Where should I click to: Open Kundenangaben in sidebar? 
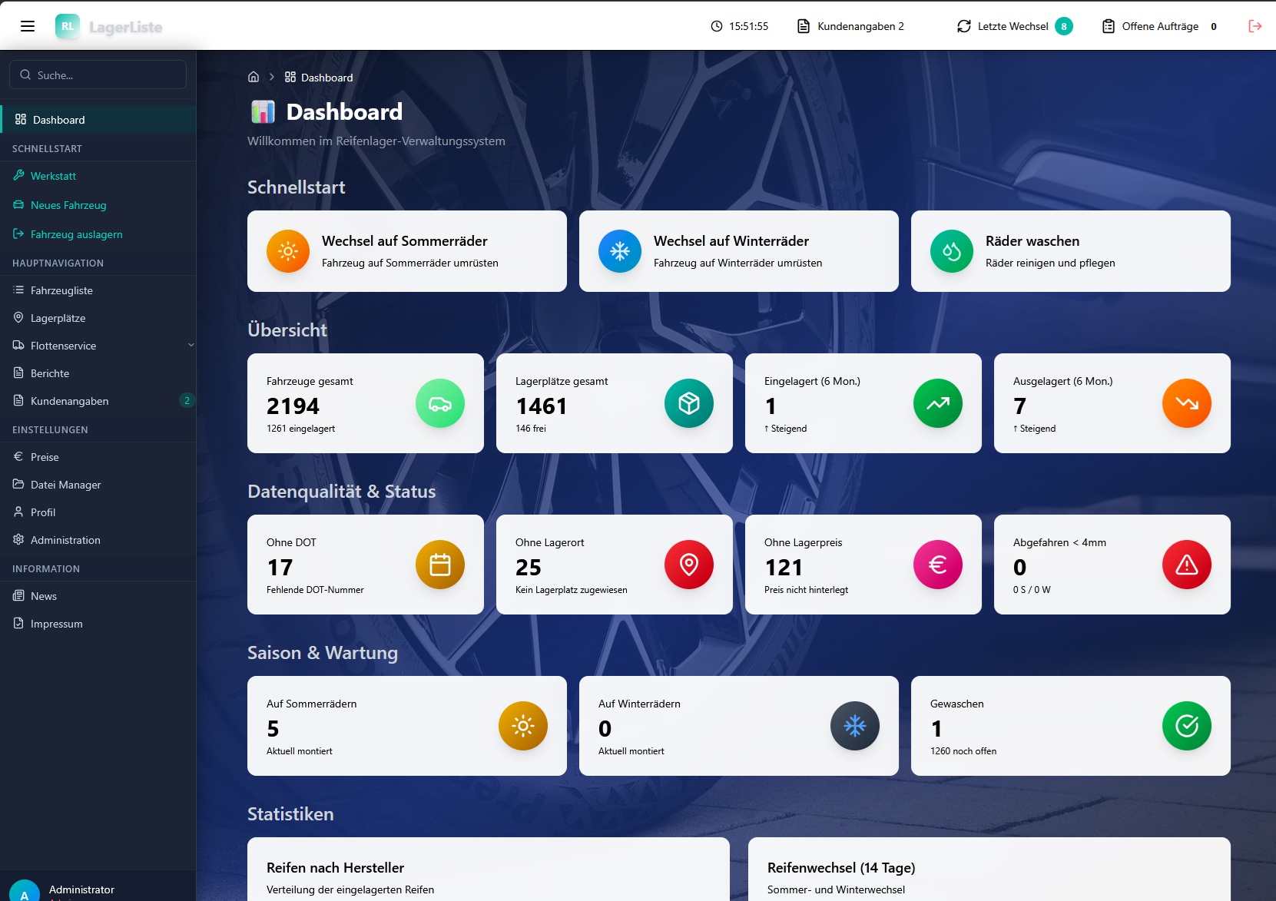coord(98,401)
